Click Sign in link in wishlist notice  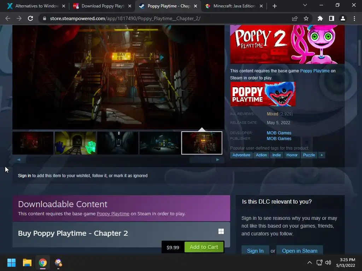(24, 176)
